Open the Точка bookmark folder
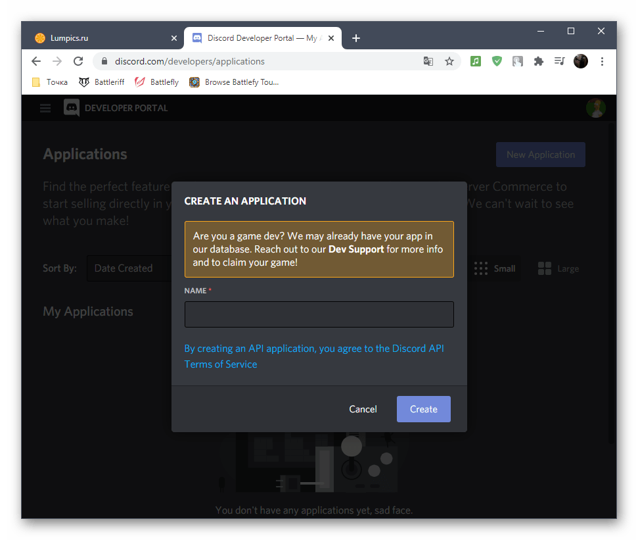Image resolution: width=638 pixels, height=540 pixels. [x=50, y=82]
